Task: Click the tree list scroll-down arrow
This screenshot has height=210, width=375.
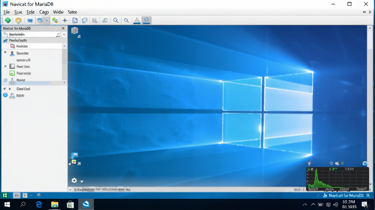Action: point(64,82)
